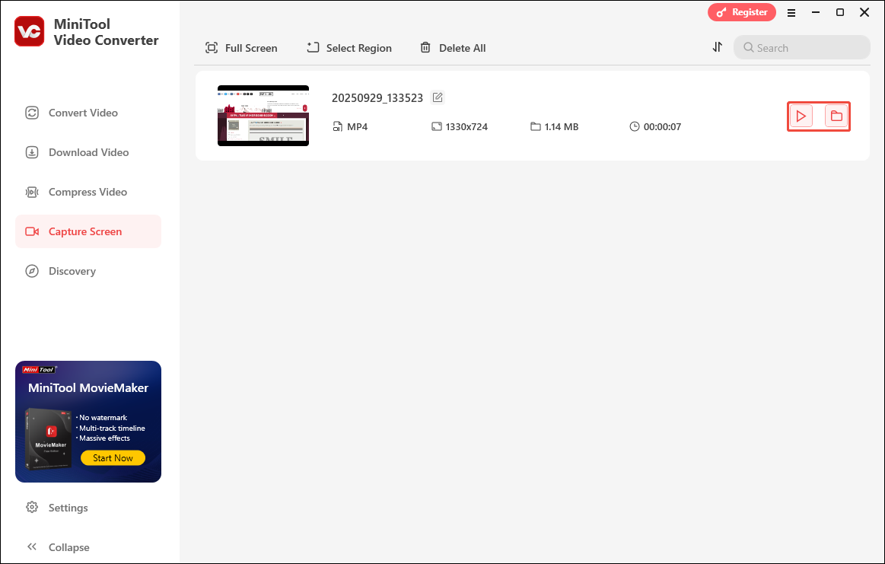
Task: Open the Discovery section
Action: click(x=88, y=271)
